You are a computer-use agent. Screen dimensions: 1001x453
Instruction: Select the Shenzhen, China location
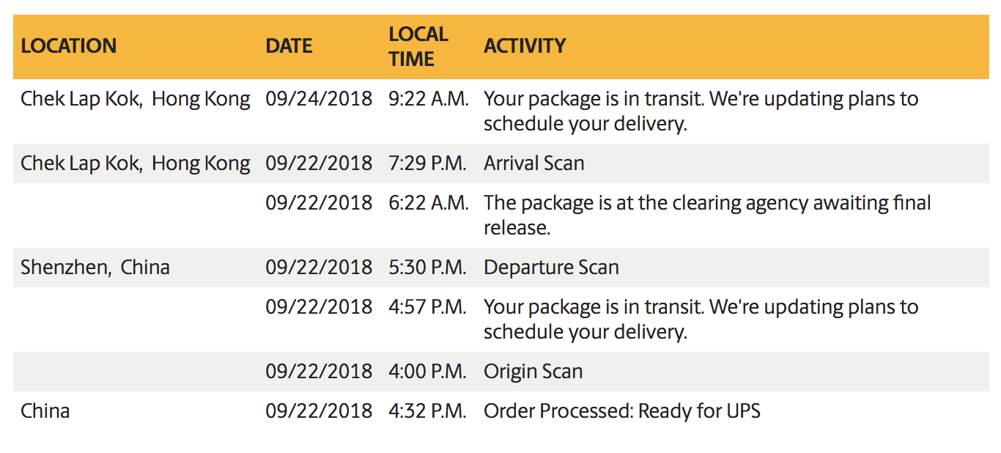(95, 267)
